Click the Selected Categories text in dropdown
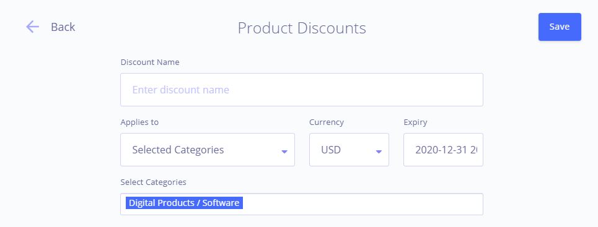598x227 pixels. pyautogui.click(x=178, y=150)
